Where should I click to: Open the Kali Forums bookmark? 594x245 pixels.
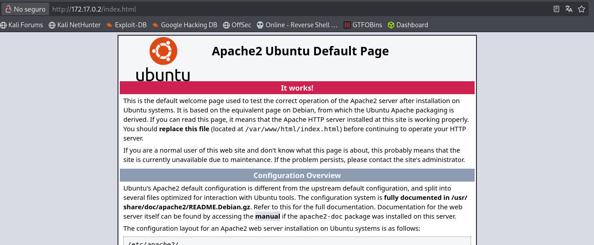tap(22, 25)
